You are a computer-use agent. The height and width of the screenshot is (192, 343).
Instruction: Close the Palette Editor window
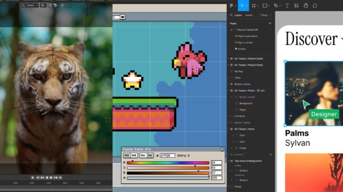[222, 149]
